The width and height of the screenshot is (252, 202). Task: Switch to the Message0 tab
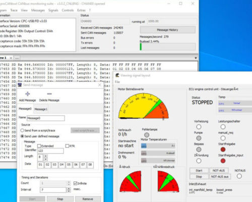[x=25, y=109]
